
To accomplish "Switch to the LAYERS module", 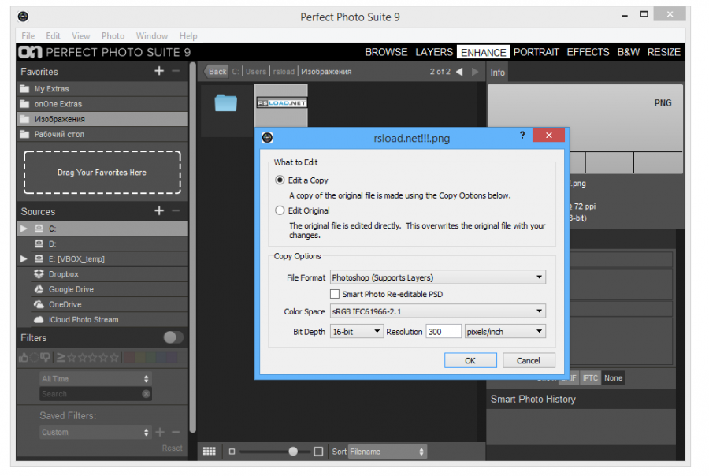I will [434, 52].
